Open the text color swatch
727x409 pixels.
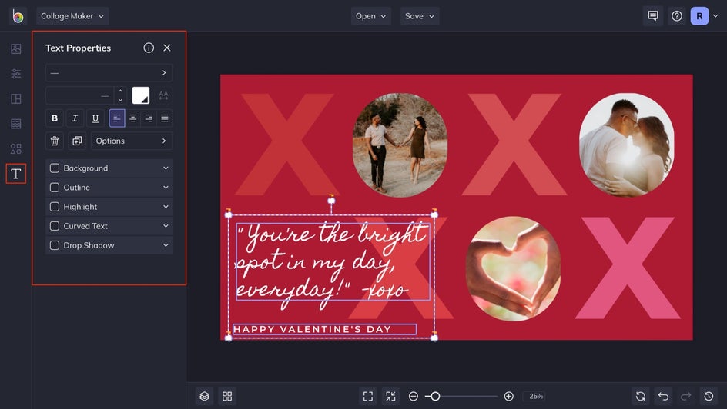pyautogui.click(x=141, y=95)
